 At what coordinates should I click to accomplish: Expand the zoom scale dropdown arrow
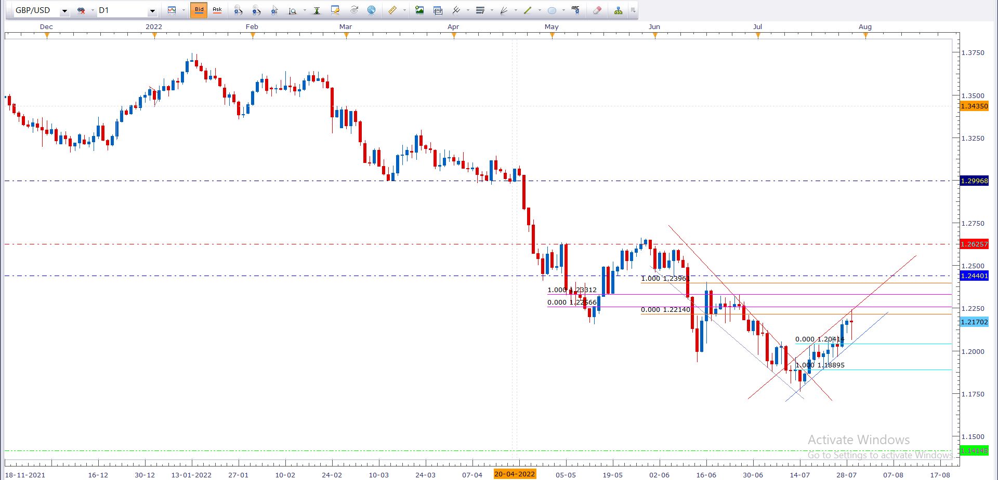tap(305, 10)
